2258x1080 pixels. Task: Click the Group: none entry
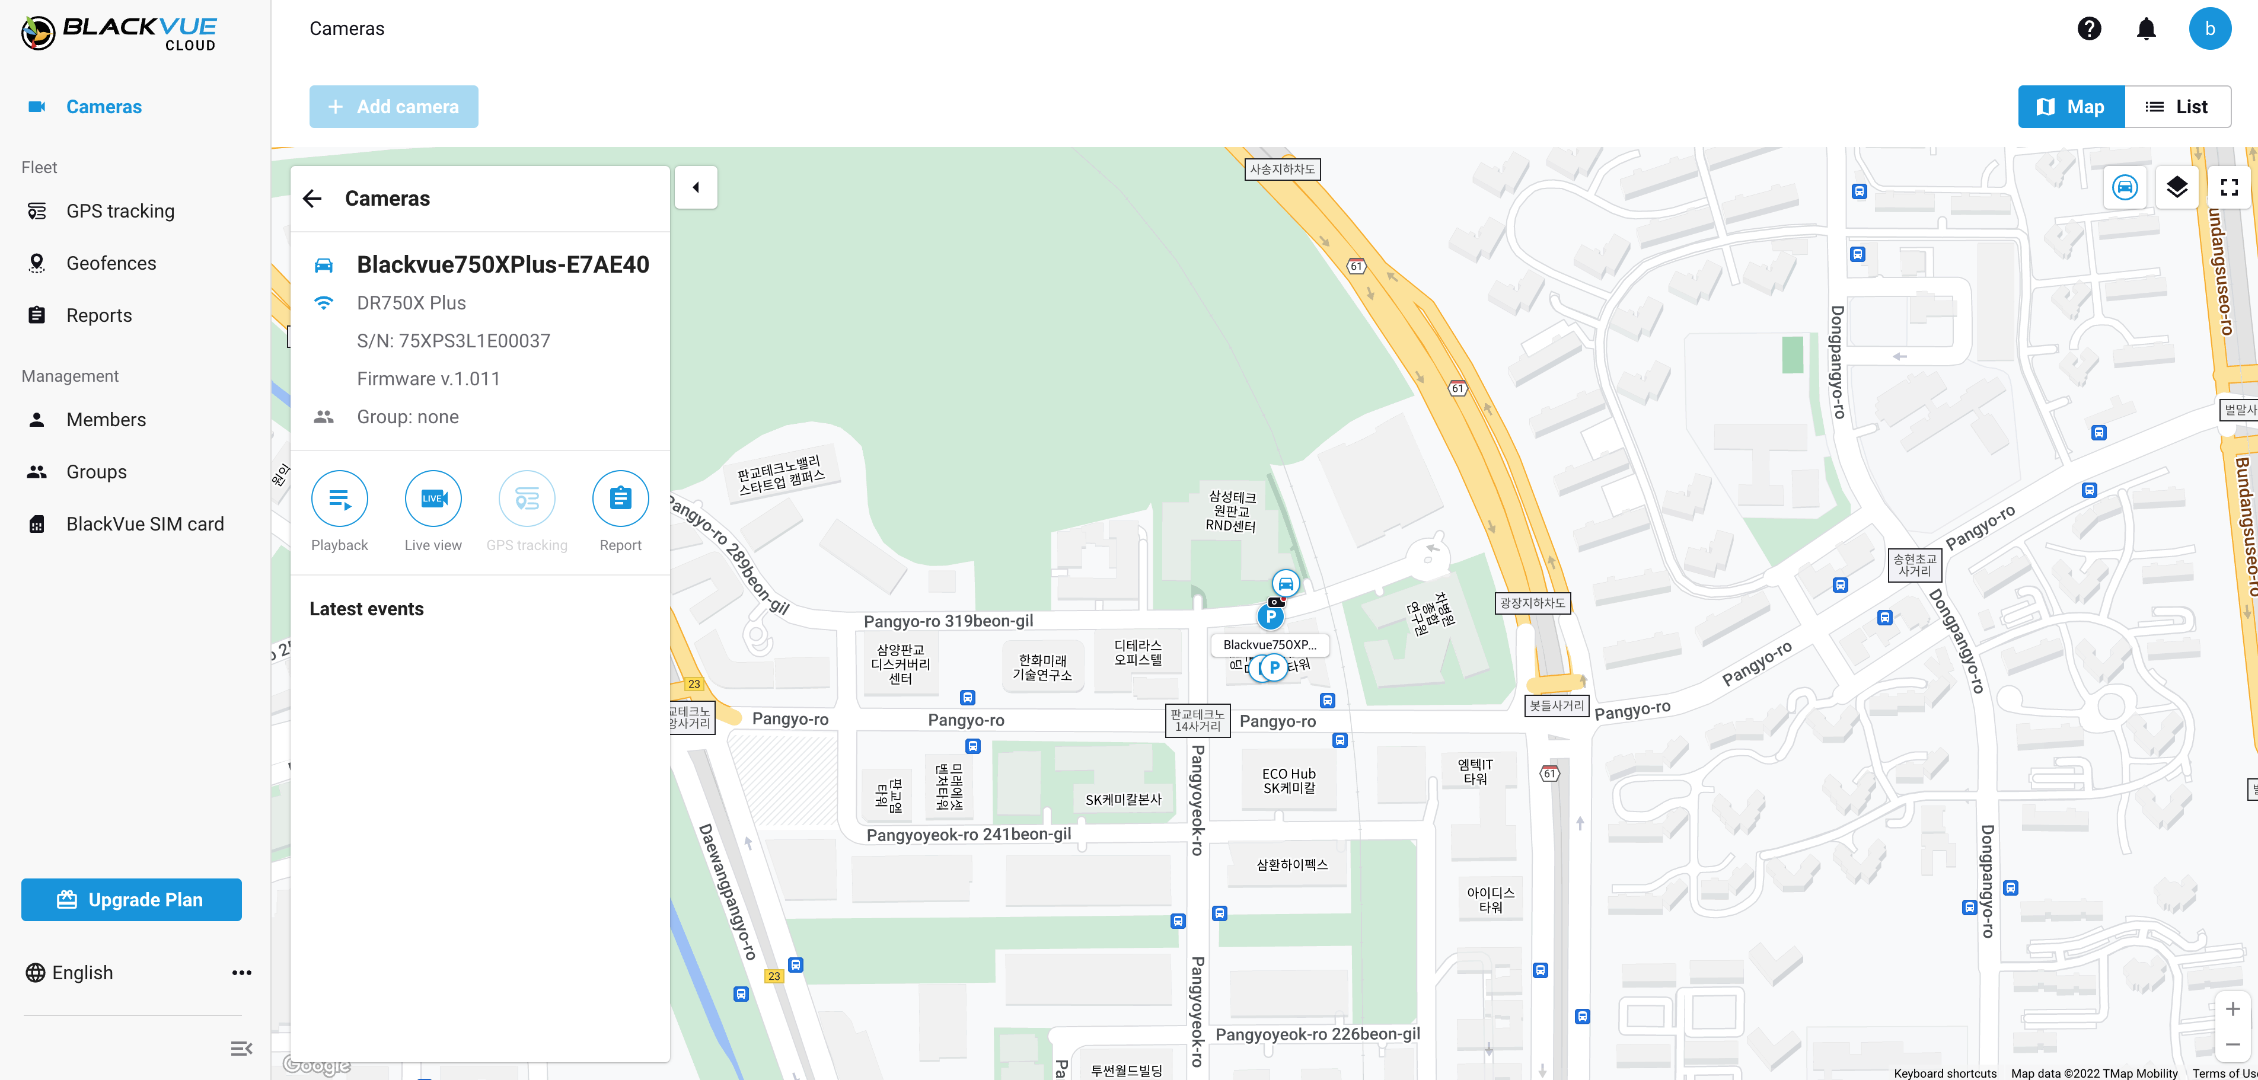407,417
